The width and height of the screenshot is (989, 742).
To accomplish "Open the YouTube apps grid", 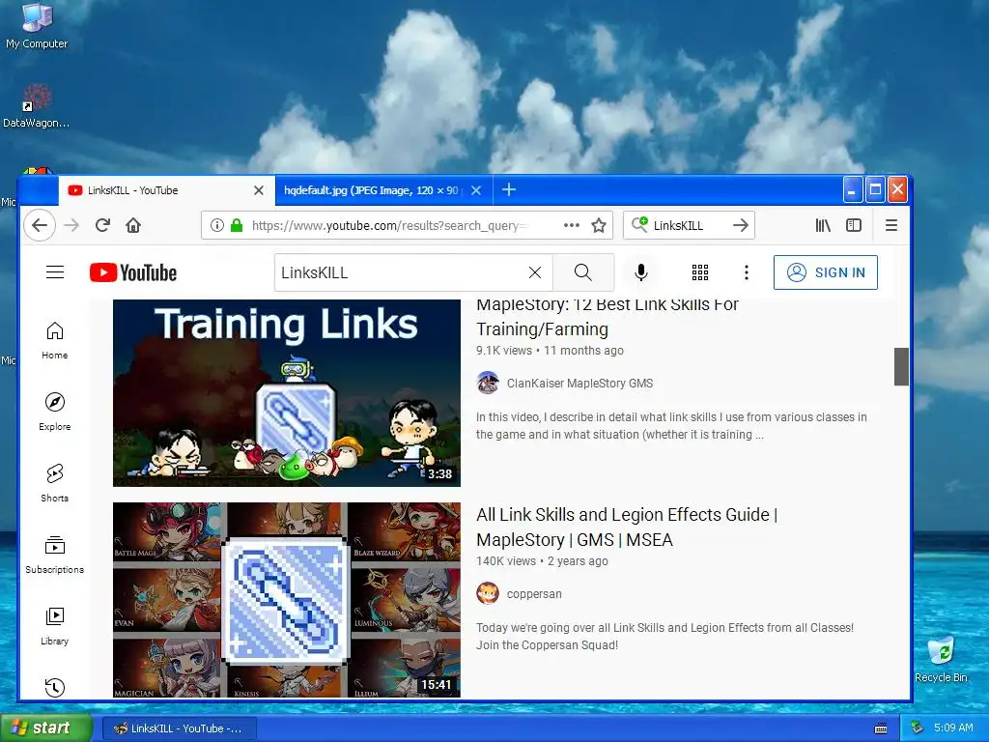I will 700,272.
